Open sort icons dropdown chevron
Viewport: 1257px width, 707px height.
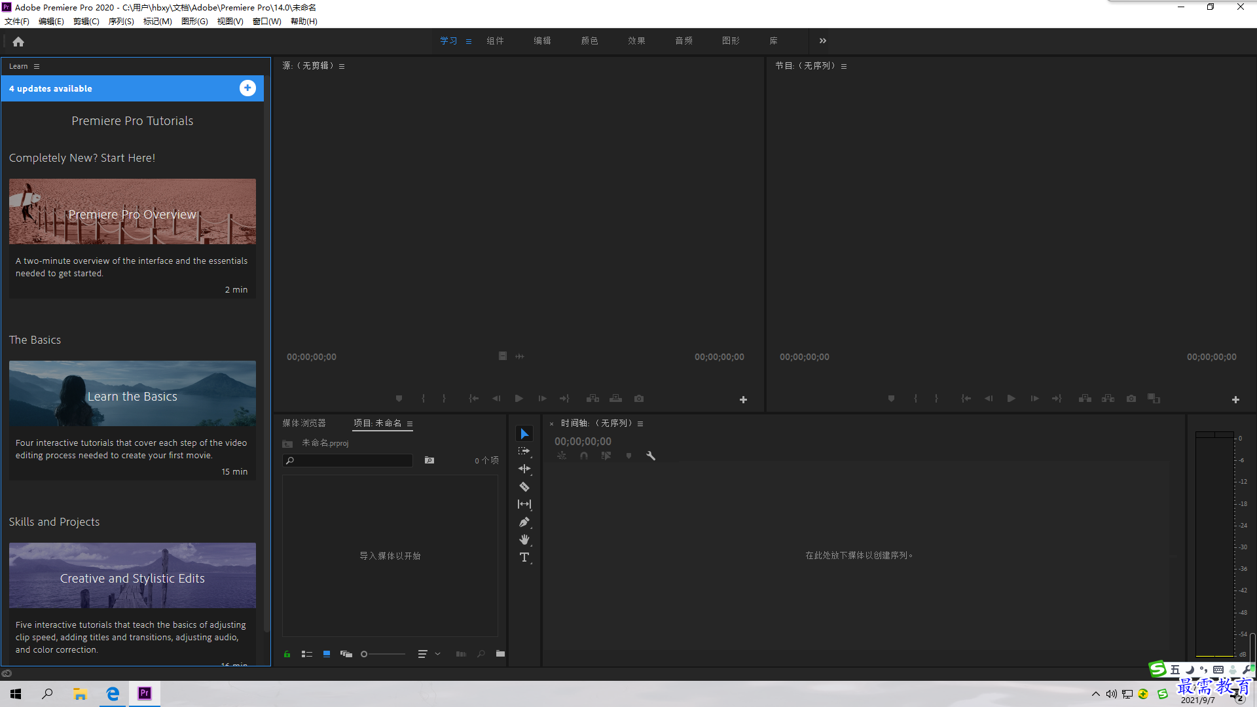click(x=438, y=653)
